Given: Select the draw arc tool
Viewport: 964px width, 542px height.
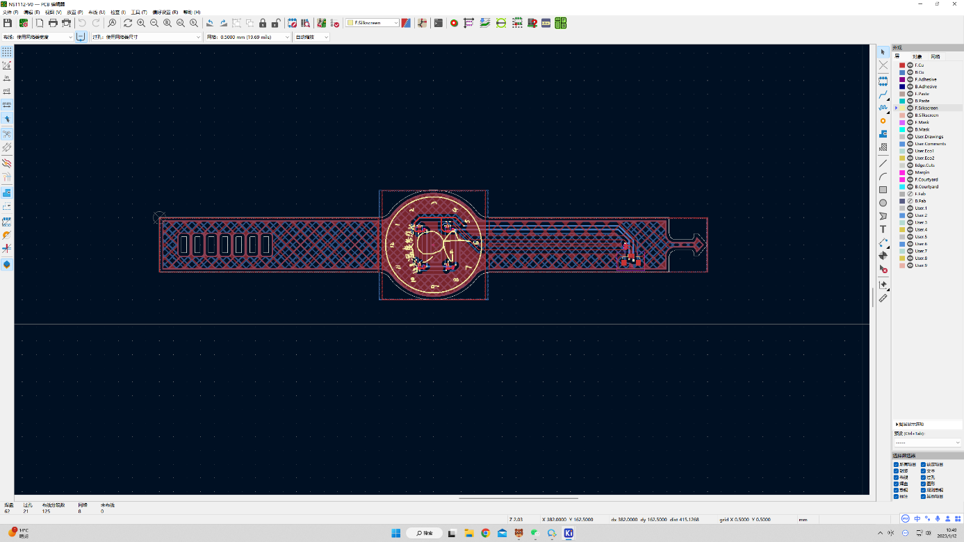Looking at the screenshot, I should coord(883,176).
